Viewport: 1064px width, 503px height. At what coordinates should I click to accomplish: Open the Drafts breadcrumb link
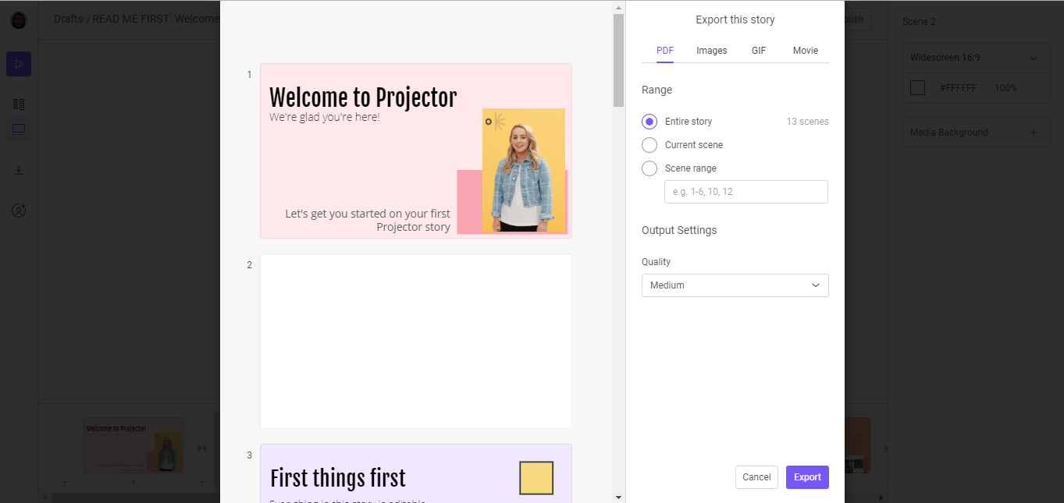pos(69,19)
